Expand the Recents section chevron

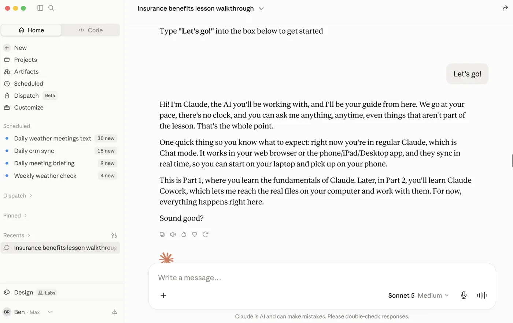[x=29, y=236]
